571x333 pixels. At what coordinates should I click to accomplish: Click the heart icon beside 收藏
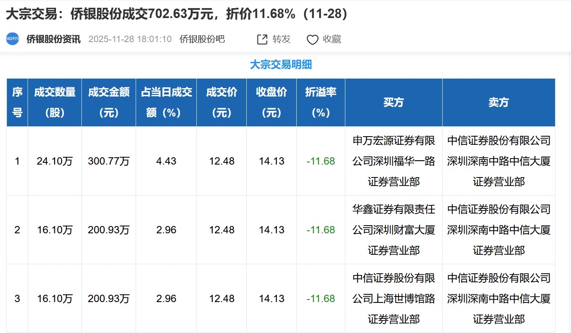[313, 40]
